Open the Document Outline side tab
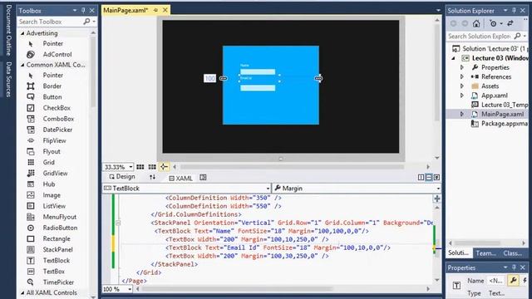 pyautogui.click(x=9, y=30)
